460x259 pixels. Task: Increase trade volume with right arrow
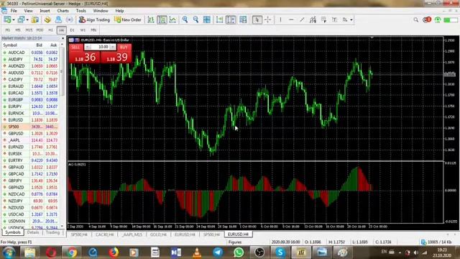113,47
